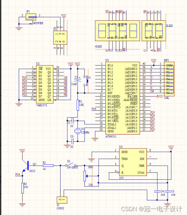The height and width of the screenshot is (215, 187).
Task: Click the 'P3.0(RXD)' pin name on U1
Action: point(114,96)
